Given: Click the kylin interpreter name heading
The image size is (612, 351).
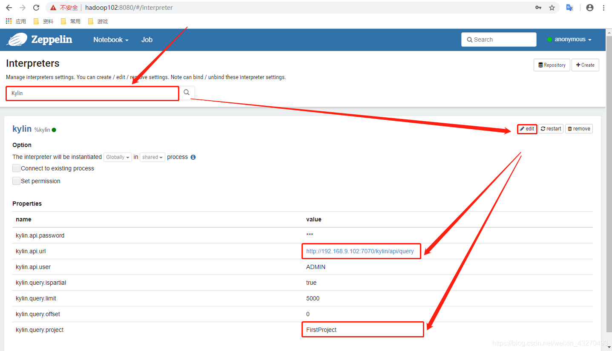Looking at the screenshot, I should 22,129.
